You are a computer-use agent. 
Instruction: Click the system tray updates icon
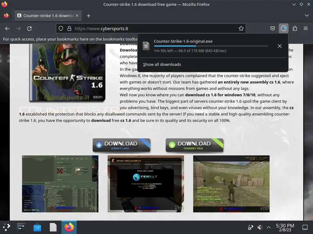tap(250, 227)
